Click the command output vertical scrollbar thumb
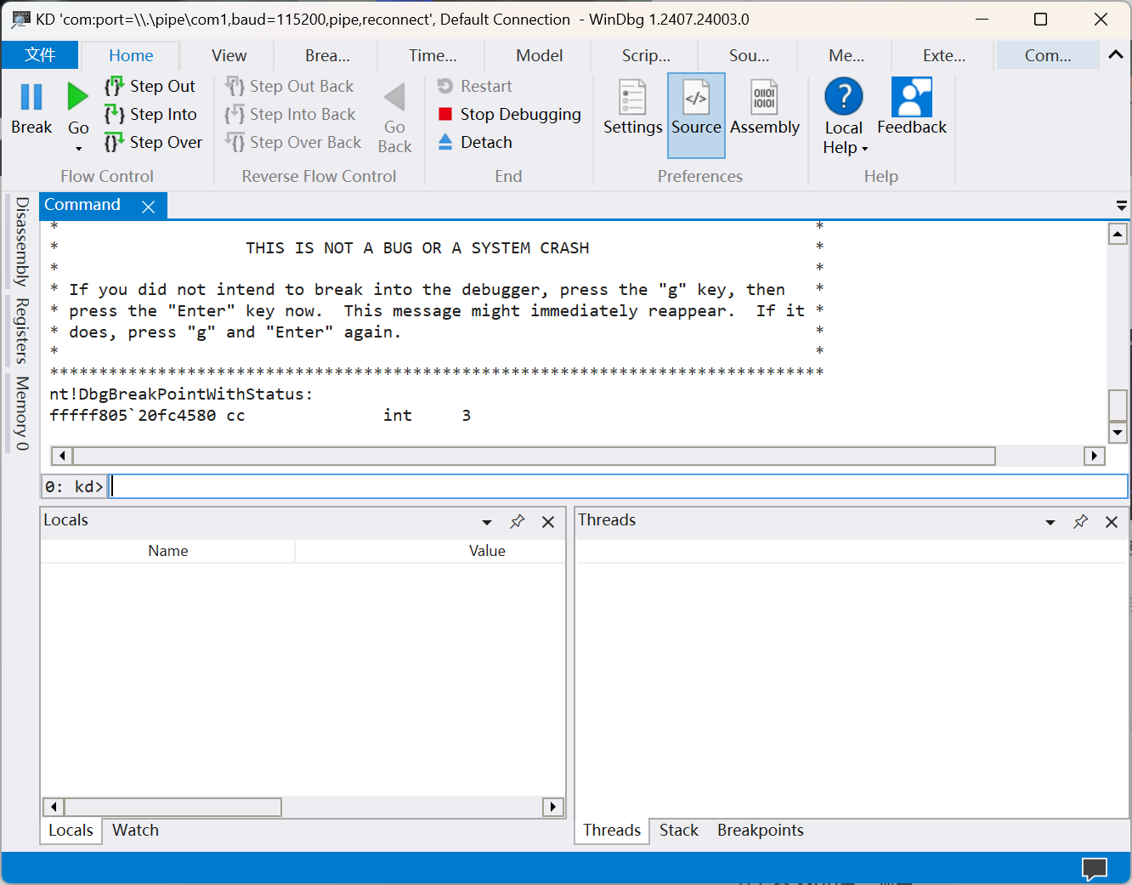The height and width of the screenshot is (885, 1132). click(1118, 406)
